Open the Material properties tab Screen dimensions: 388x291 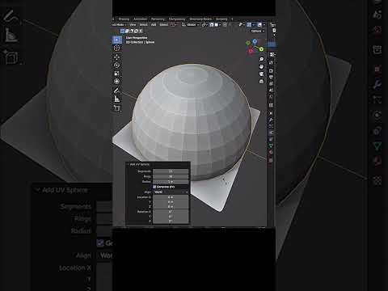pos(271,153)
